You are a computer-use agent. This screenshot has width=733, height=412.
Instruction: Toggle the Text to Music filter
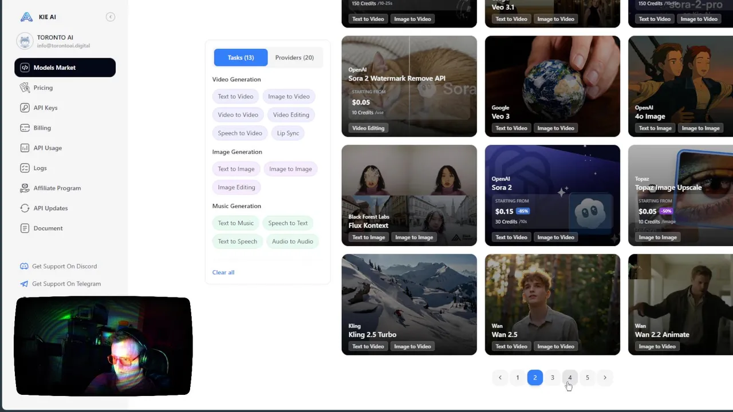click(235, 223)
